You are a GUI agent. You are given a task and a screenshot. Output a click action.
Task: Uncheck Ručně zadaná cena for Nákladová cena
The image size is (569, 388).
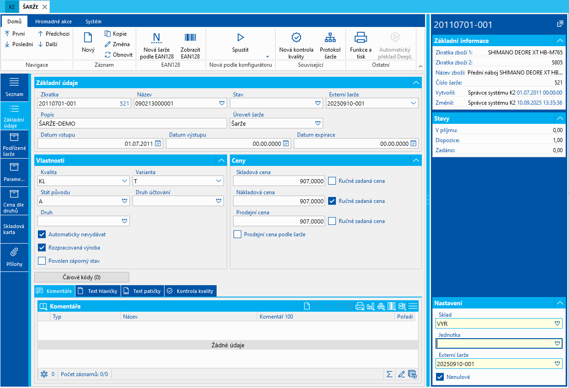[x=332, y=201]
